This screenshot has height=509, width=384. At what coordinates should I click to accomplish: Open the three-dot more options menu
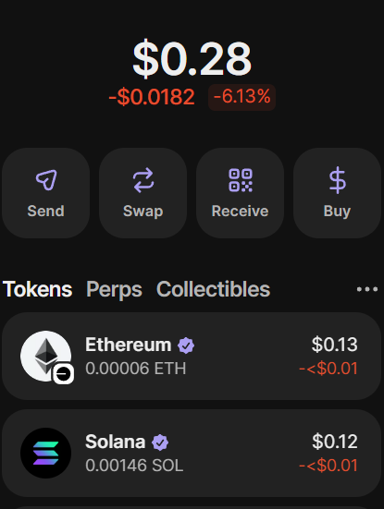click(x=367, y=289)
